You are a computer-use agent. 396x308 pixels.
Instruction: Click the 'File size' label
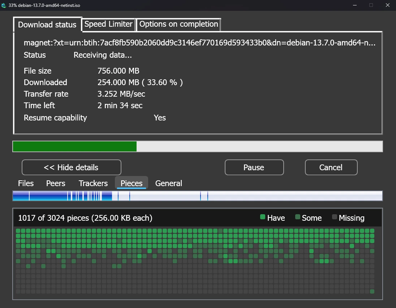pos(37,71)
